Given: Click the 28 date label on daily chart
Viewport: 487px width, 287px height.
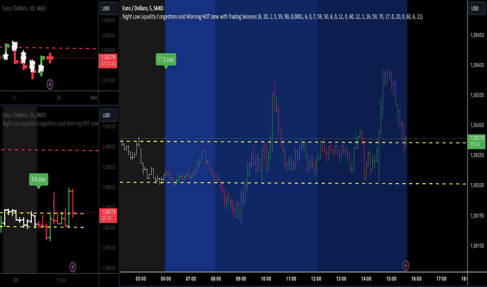Looking at the screenshot, I should point(59,98).
